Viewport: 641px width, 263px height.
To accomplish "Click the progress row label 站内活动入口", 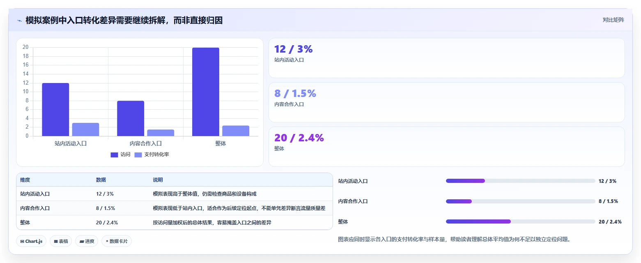I will (x=353, y=181).
